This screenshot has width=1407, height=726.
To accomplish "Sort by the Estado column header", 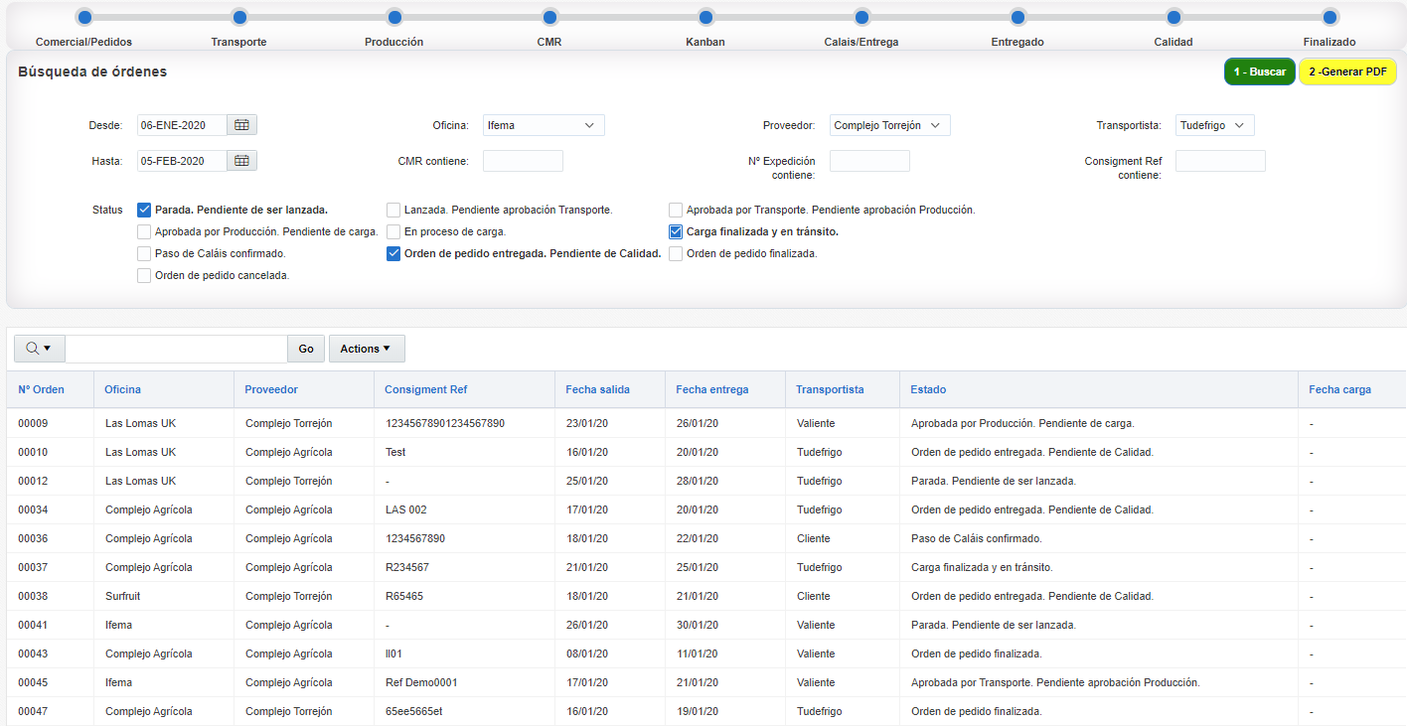I will pyautogui.click(x=928, y=389).
